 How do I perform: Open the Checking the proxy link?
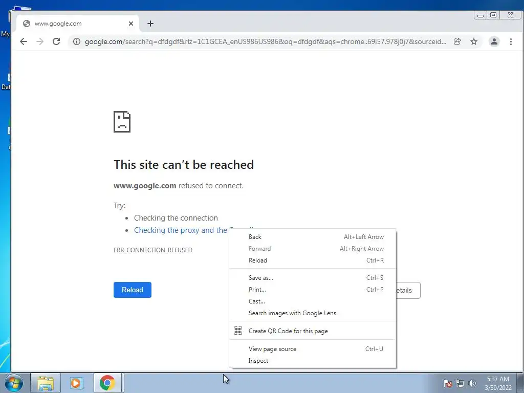[181, 230]
